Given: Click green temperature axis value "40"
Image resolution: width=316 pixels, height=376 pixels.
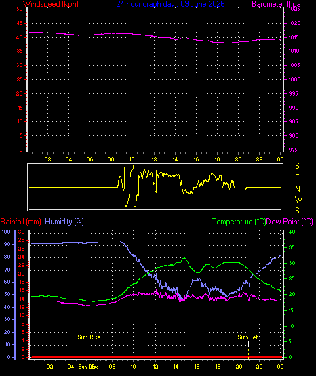Looking at the screenshot, I should [292, 232].
